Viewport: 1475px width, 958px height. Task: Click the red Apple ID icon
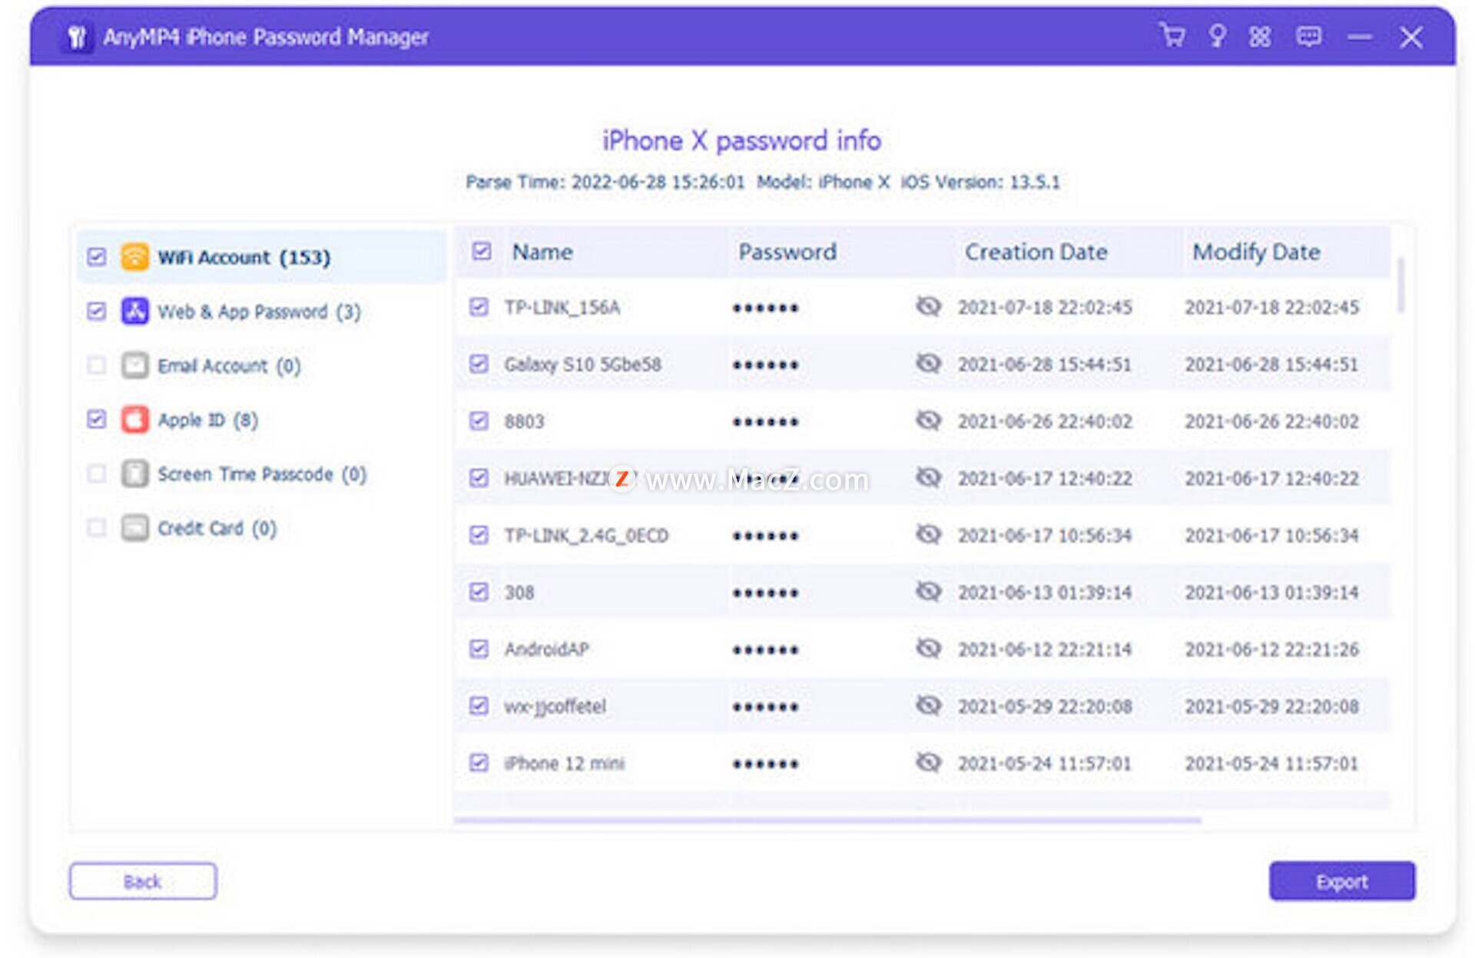(x=135, y=420)
